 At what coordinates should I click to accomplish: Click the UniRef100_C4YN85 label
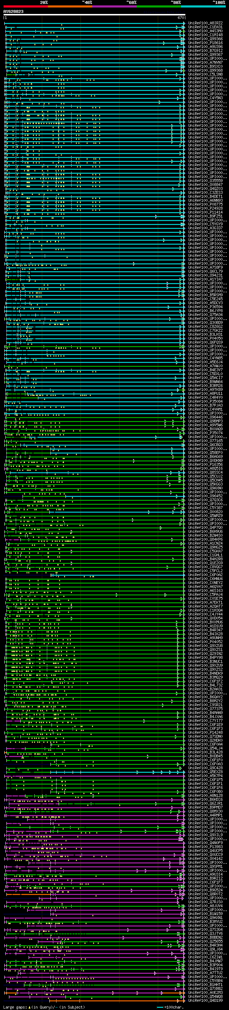tap(205, 358)
